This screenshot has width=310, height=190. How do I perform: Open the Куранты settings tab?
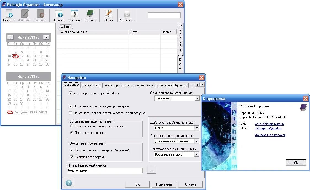coord(181,85)
